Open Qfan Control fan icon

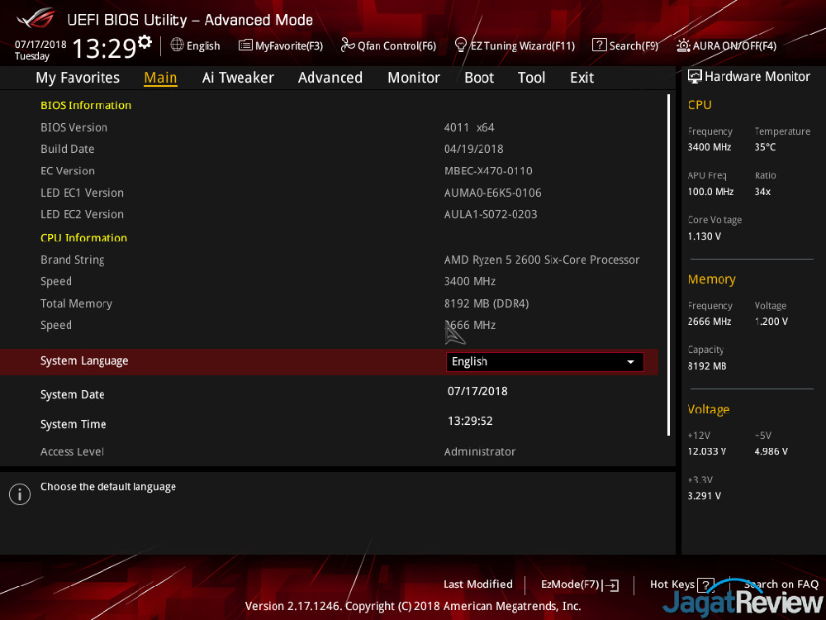347,45
